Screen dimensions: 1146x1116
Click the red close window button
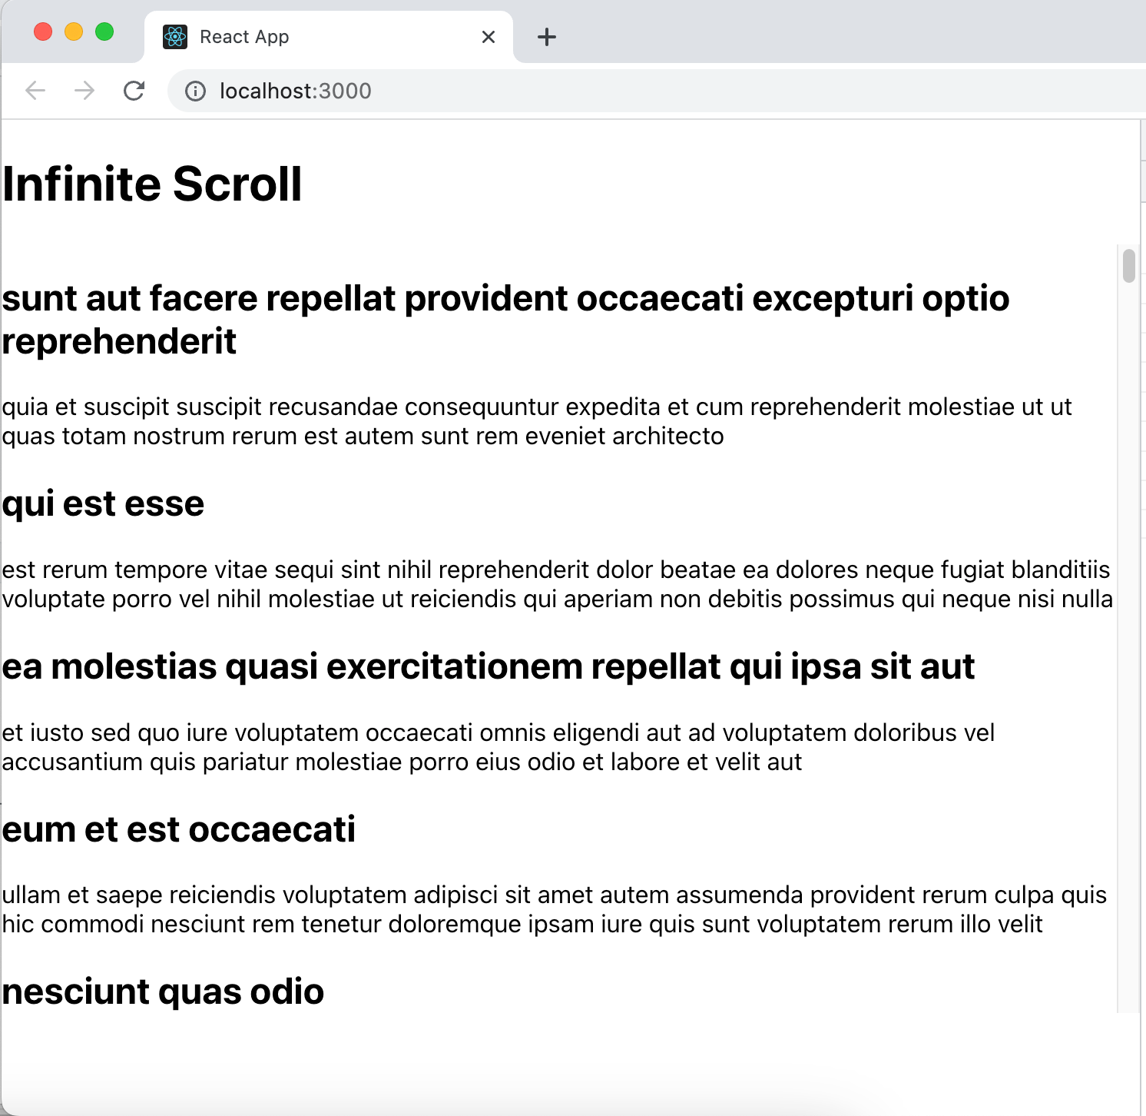click(43, 32)
